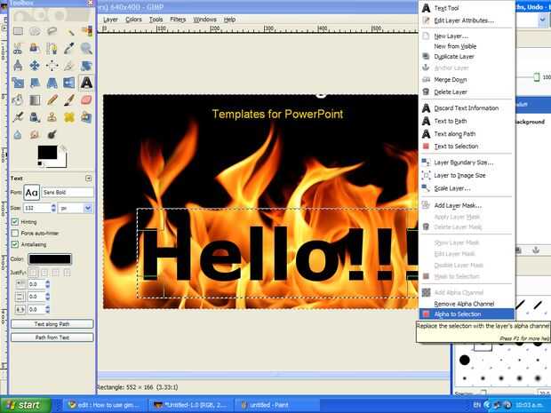Choose the second Justify alignment button
This screenshot has height=413, width=551.
(x=44, y=273)
